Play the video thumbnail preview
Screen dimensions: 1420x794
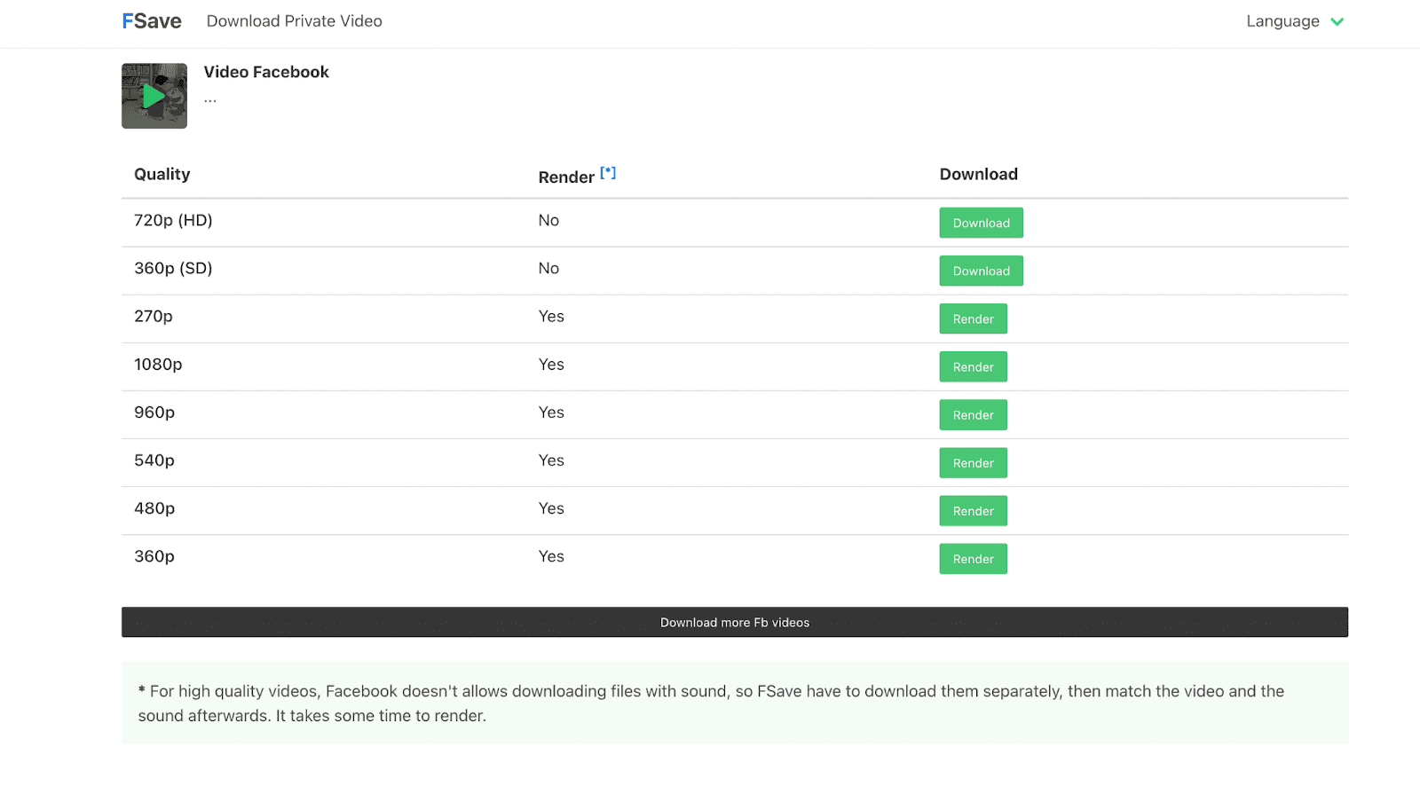click(154, 96)
